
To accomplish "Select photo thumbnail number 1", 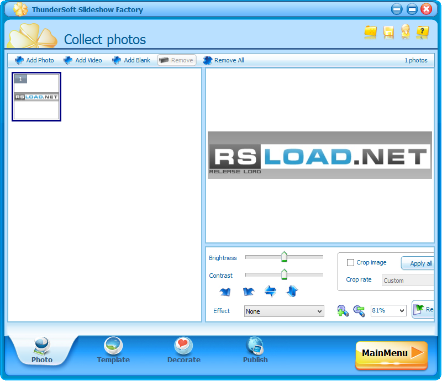I will tap(36, 97).
